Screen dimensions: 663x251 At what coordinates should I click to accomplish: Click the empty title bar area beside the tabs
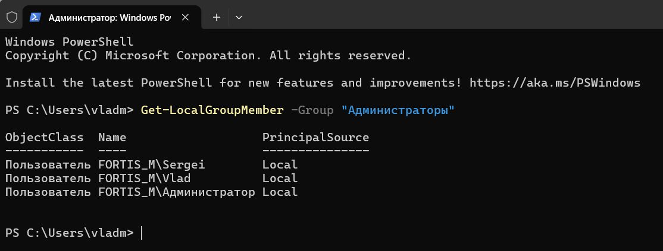(x=452, y=15)
